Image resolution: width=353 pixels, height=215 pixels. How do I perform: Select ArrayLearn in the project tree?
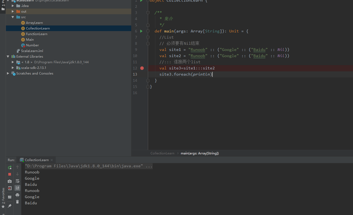click(x=34, y=23)
